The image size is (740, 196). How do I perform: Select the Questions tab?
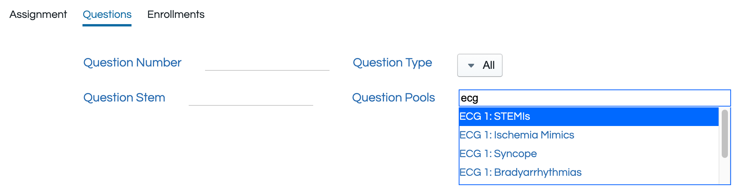click(107, 14)
